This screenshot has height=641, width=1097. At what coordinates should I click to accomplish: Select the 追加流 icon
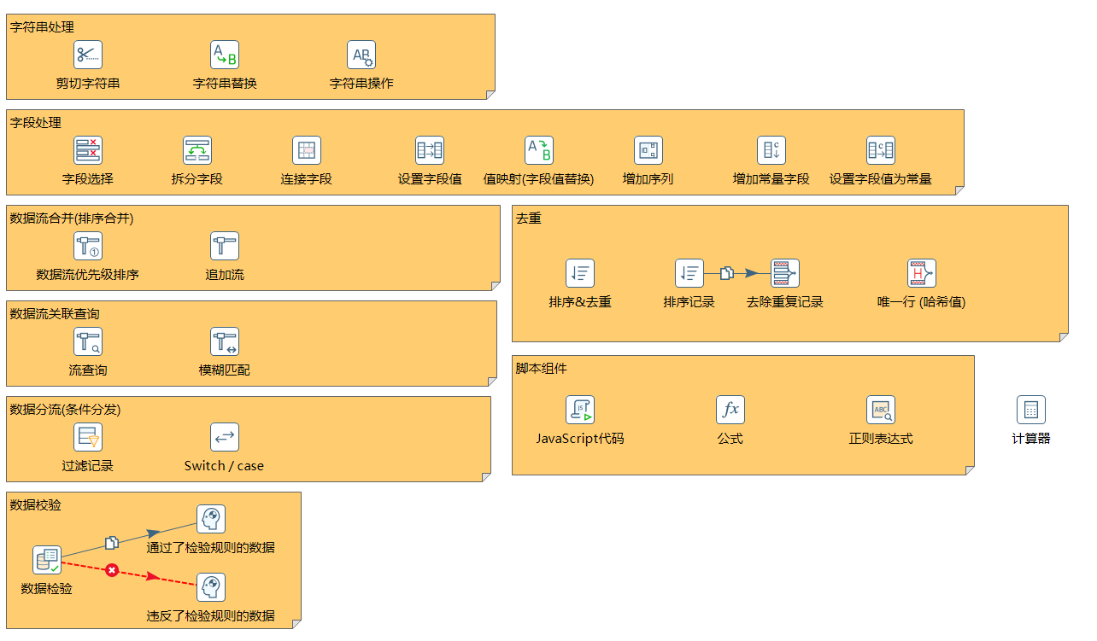click(x=225, y=246)
